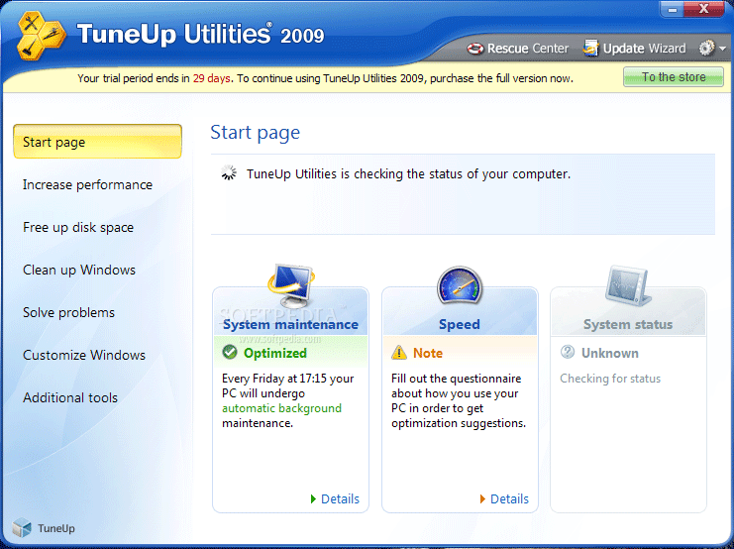Image resolution: width=734 pixels, height=549 pixels.
Task: Close the TuneUp Utilities window
Action: point(703,9)
